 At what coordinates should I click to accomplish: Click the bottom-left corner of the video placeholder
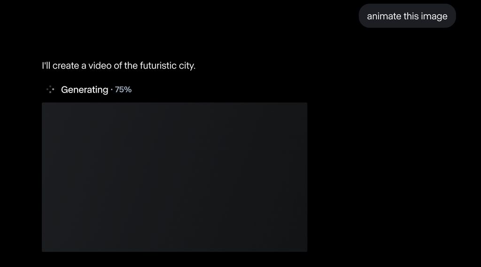point(43,250)
